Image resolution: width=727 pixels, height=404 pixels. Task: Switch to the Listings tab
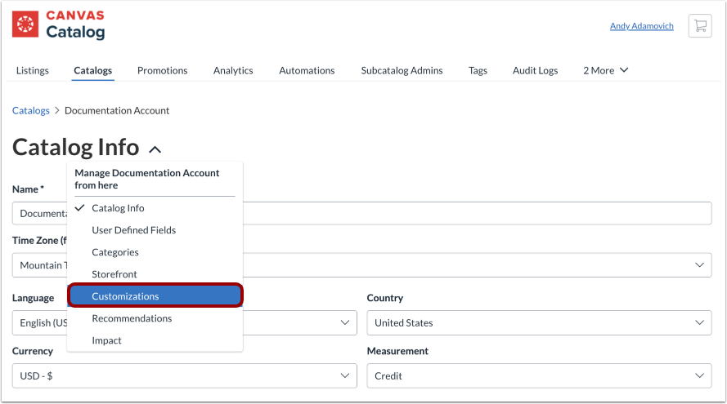(x=33, y=71)
